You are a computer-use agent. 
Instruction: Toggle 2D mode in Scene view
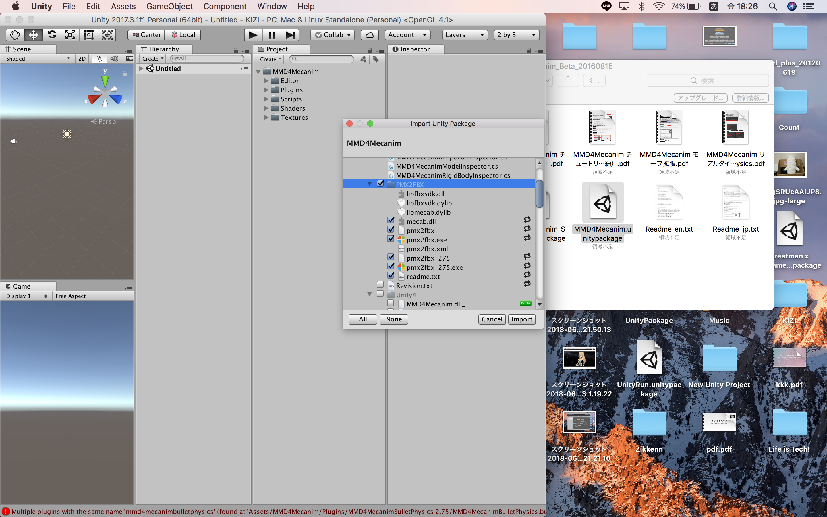point(82,59)
